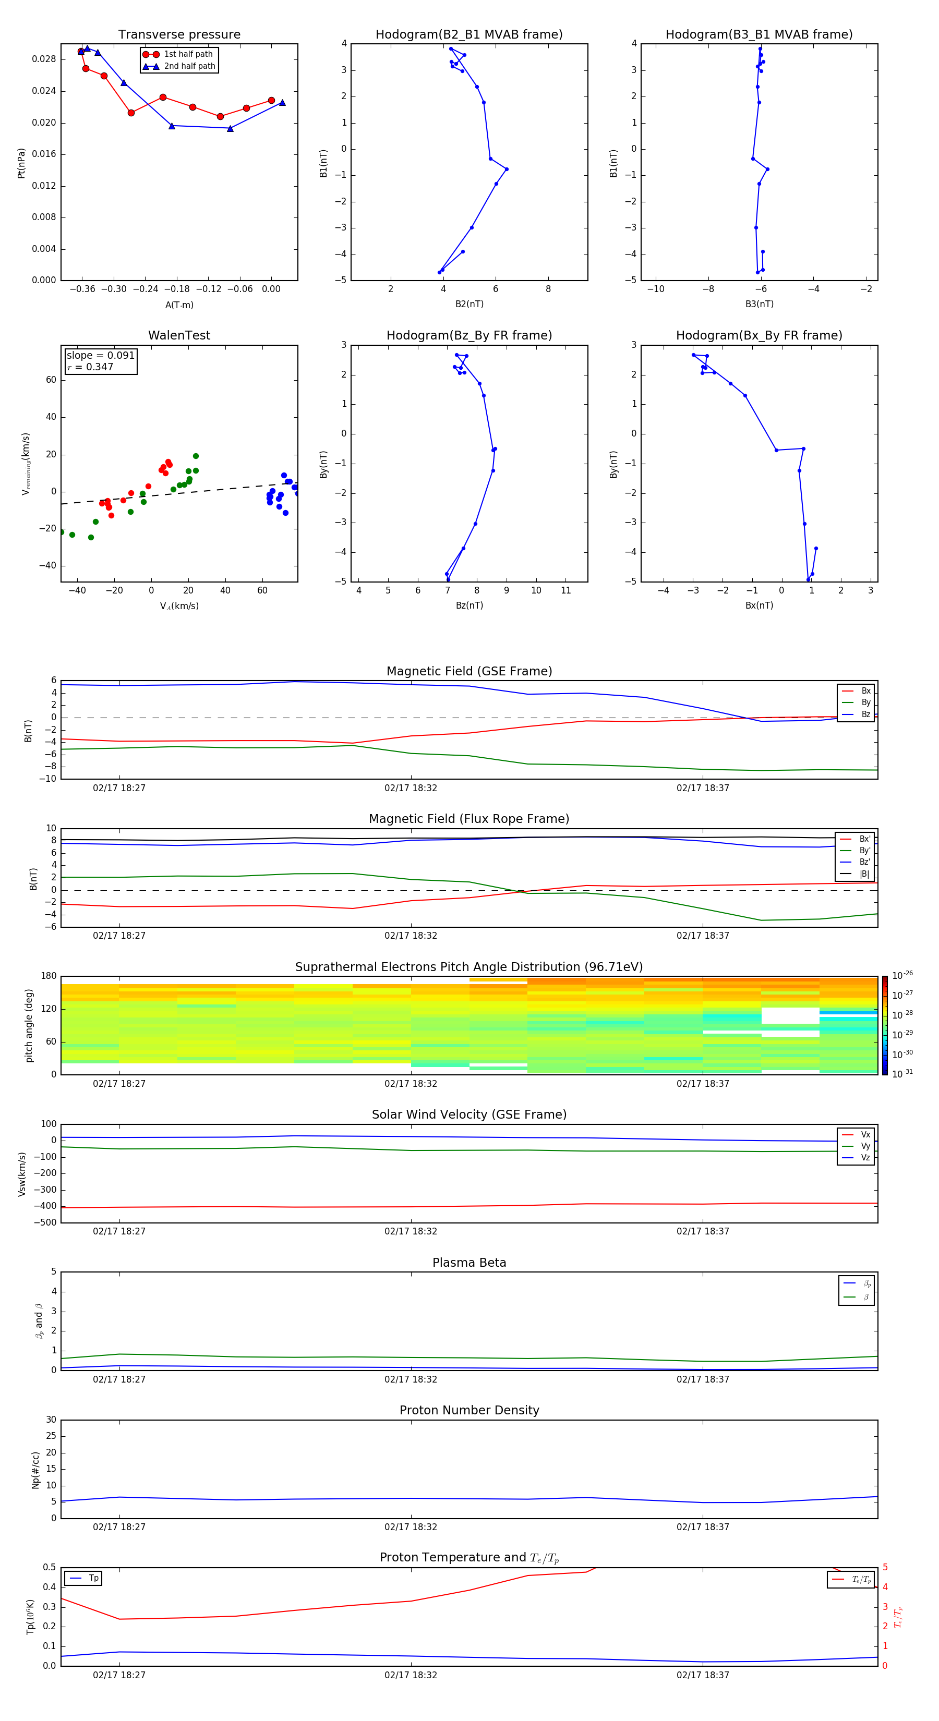Select the "Hodogram(B2_B1 MVAB frame)" title
This screenshot has width=939, height=1721.
pos(469,35)
